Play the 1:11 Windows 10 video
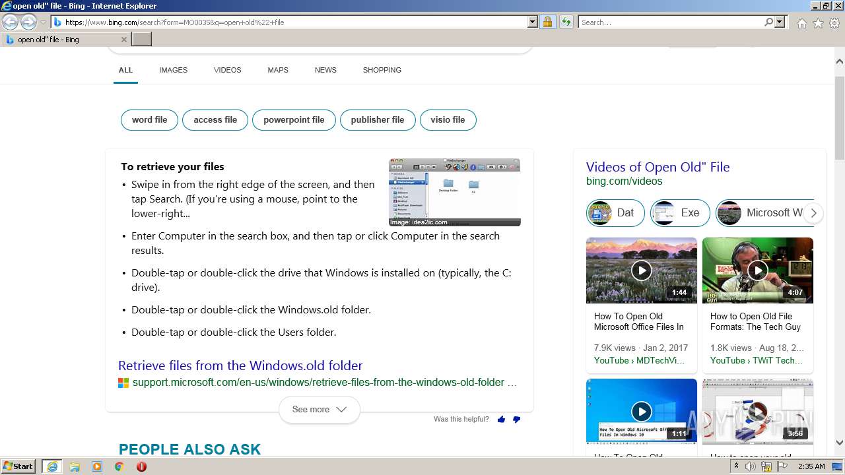The width and height of the screenshot is (845, 475). (x=641, y=411)
